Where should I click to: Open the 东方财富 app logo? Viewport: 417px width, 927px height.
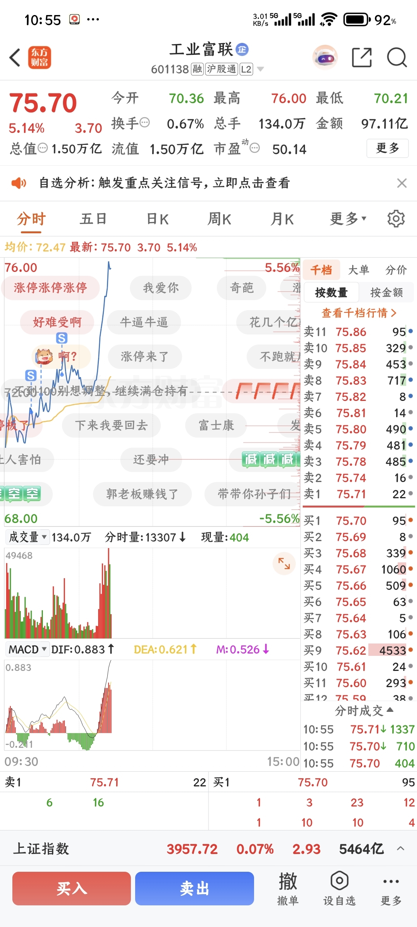(39, 58)
